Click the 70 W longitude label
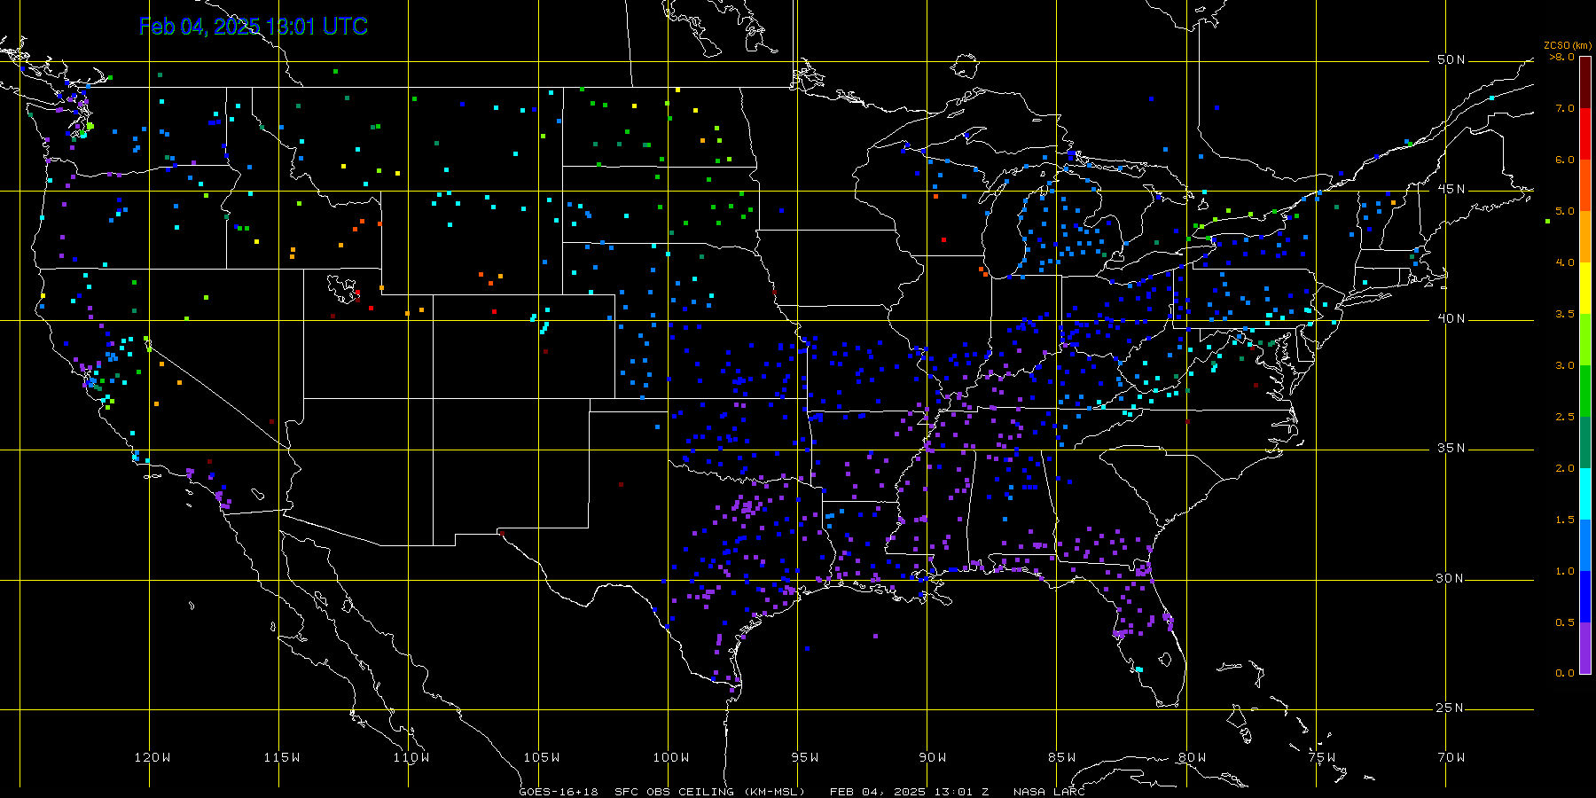Viewport: 1596px width, 798px height. click(1451, 757)
